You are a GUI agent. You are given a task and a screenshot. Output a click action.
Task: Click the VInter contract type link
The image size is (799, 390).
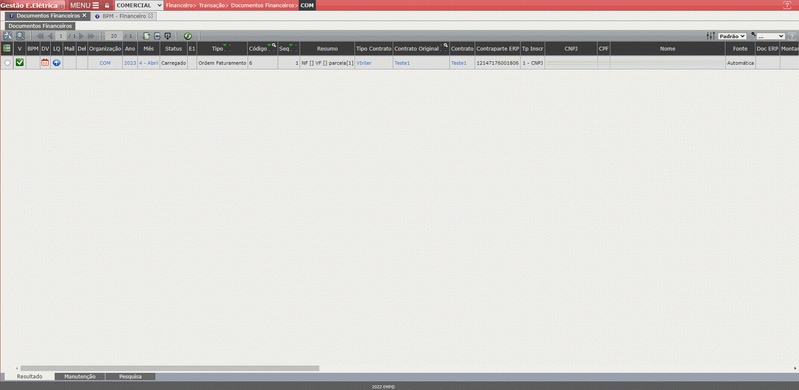[x=364, y=63]
